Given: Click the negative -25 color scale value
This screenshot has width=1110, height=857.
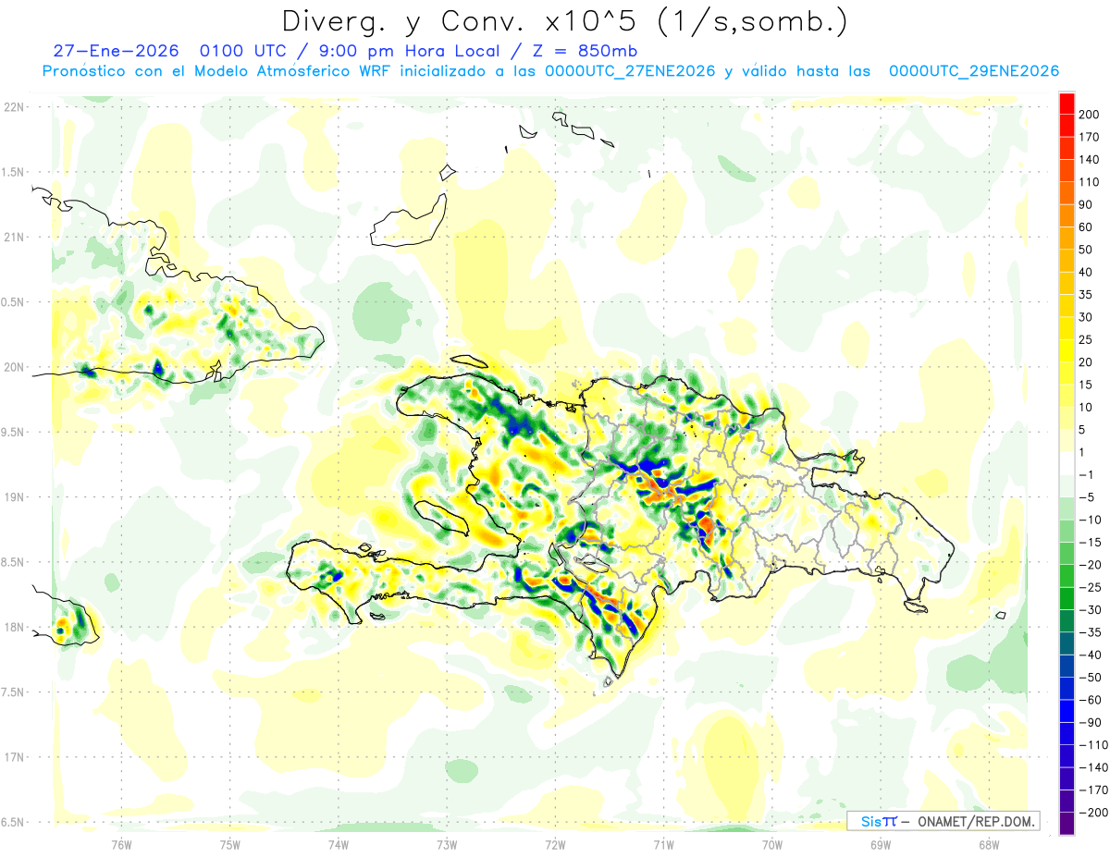Looking at the screenshot, I should point(1091,587).
